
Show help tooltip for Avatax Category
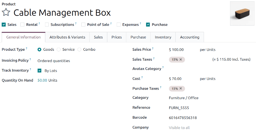(x=163, y=68)
